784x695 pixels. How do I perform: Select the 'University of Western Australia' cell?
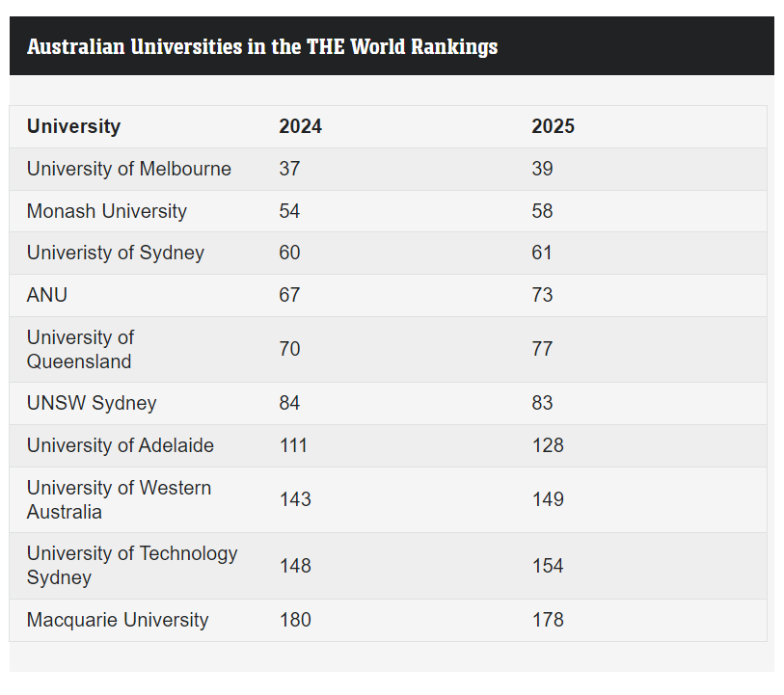pos(119,499)
